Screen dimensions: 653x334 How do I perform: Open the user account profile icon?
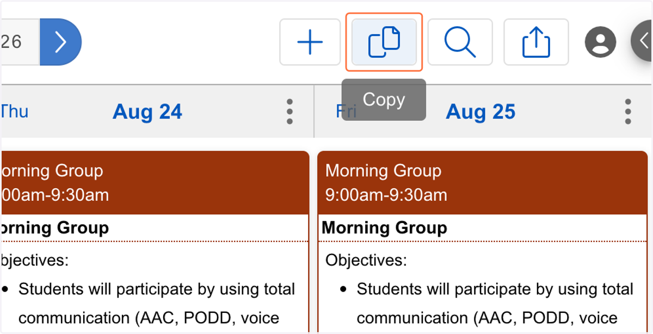pyautogui.click(x=601, y=42)
